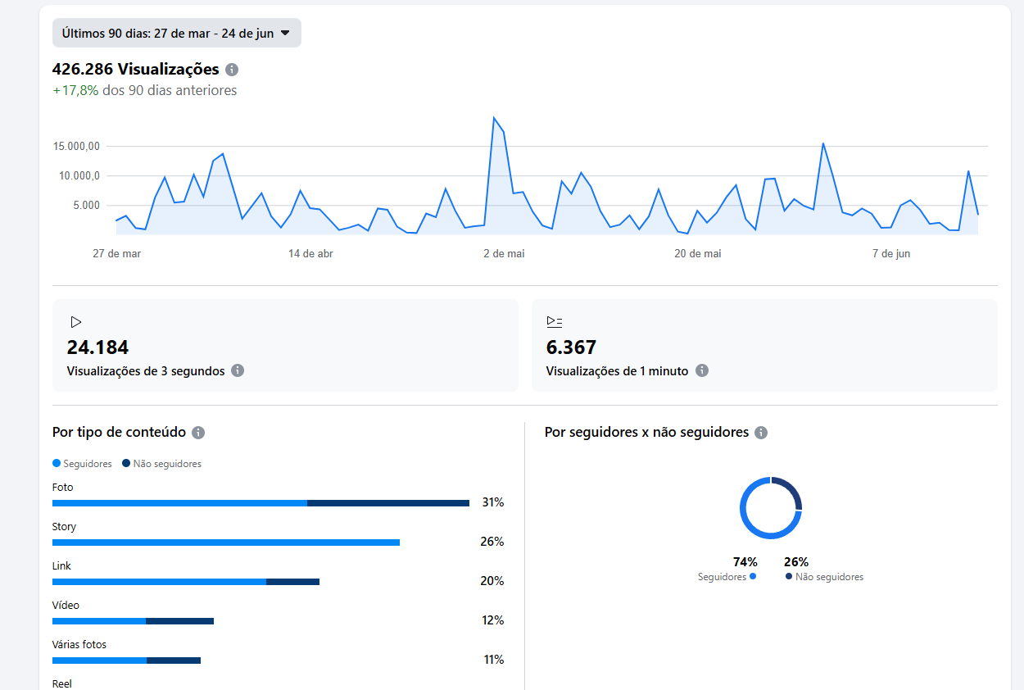Click the info icon next to Visualizações
This screenshot has height=690, width=1024.
click(x=232, y=70)
